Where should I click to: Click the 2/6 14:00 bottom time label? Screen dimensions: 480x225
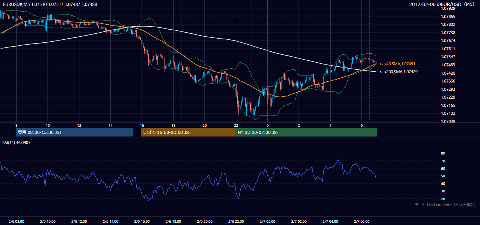click(x=110, y=222)
